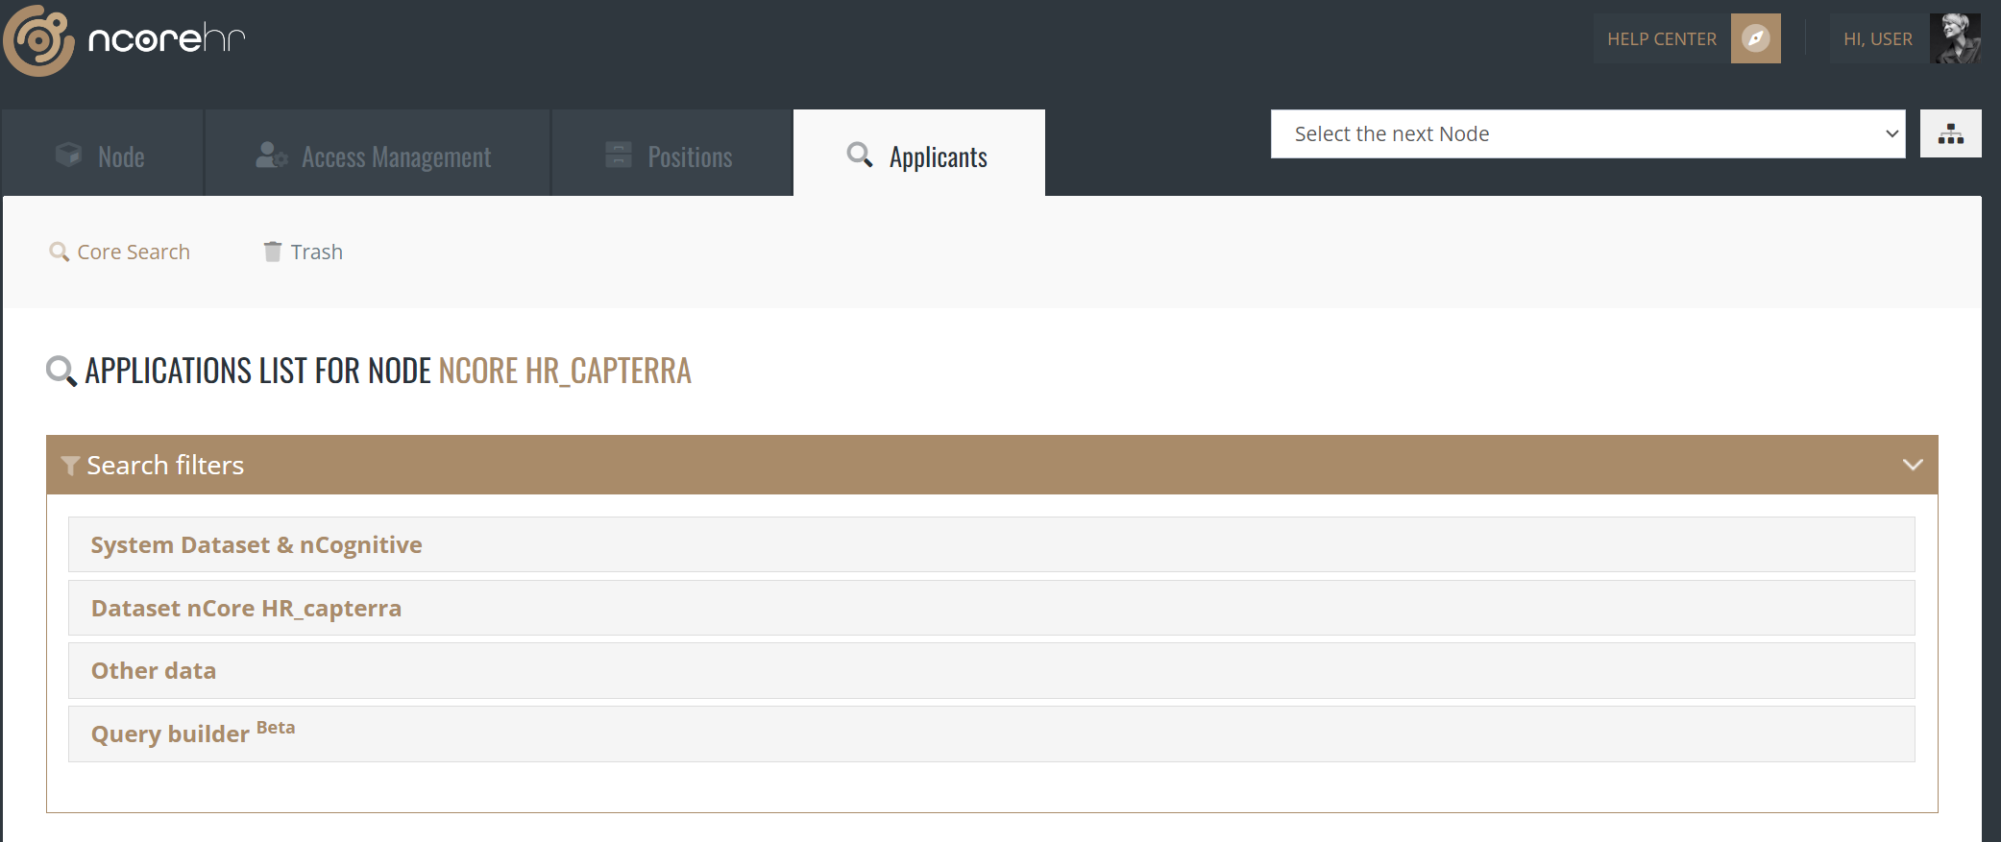Click the Trash bin icon
Screen dimensions: 2001x842
(273, 252)
